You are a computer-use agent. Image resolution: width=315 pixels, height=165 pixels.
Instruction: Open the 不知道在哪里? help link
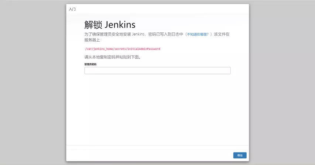(198, 34)
